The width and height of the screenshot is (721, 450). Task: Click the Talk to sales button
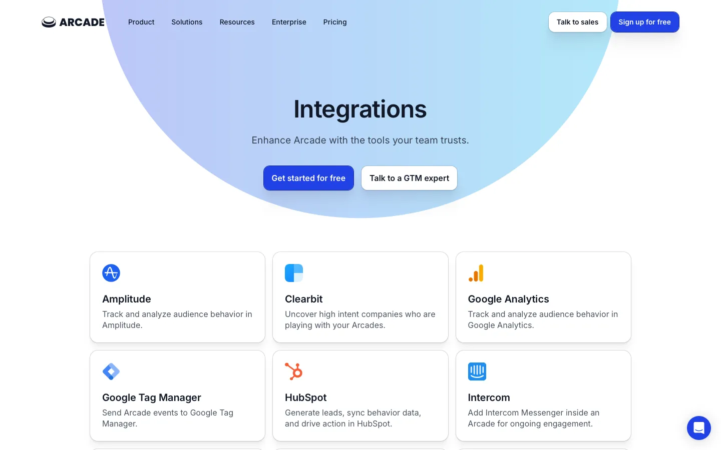click(x=577, y=22)
